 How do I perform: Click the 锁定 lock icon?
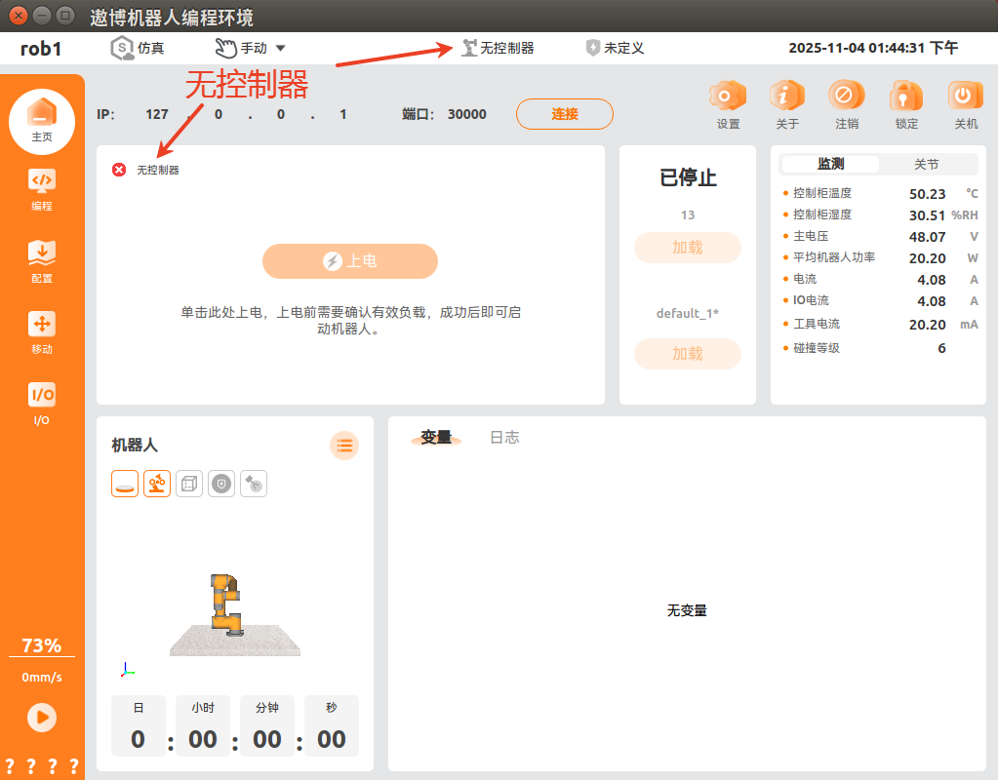[905, 97]
